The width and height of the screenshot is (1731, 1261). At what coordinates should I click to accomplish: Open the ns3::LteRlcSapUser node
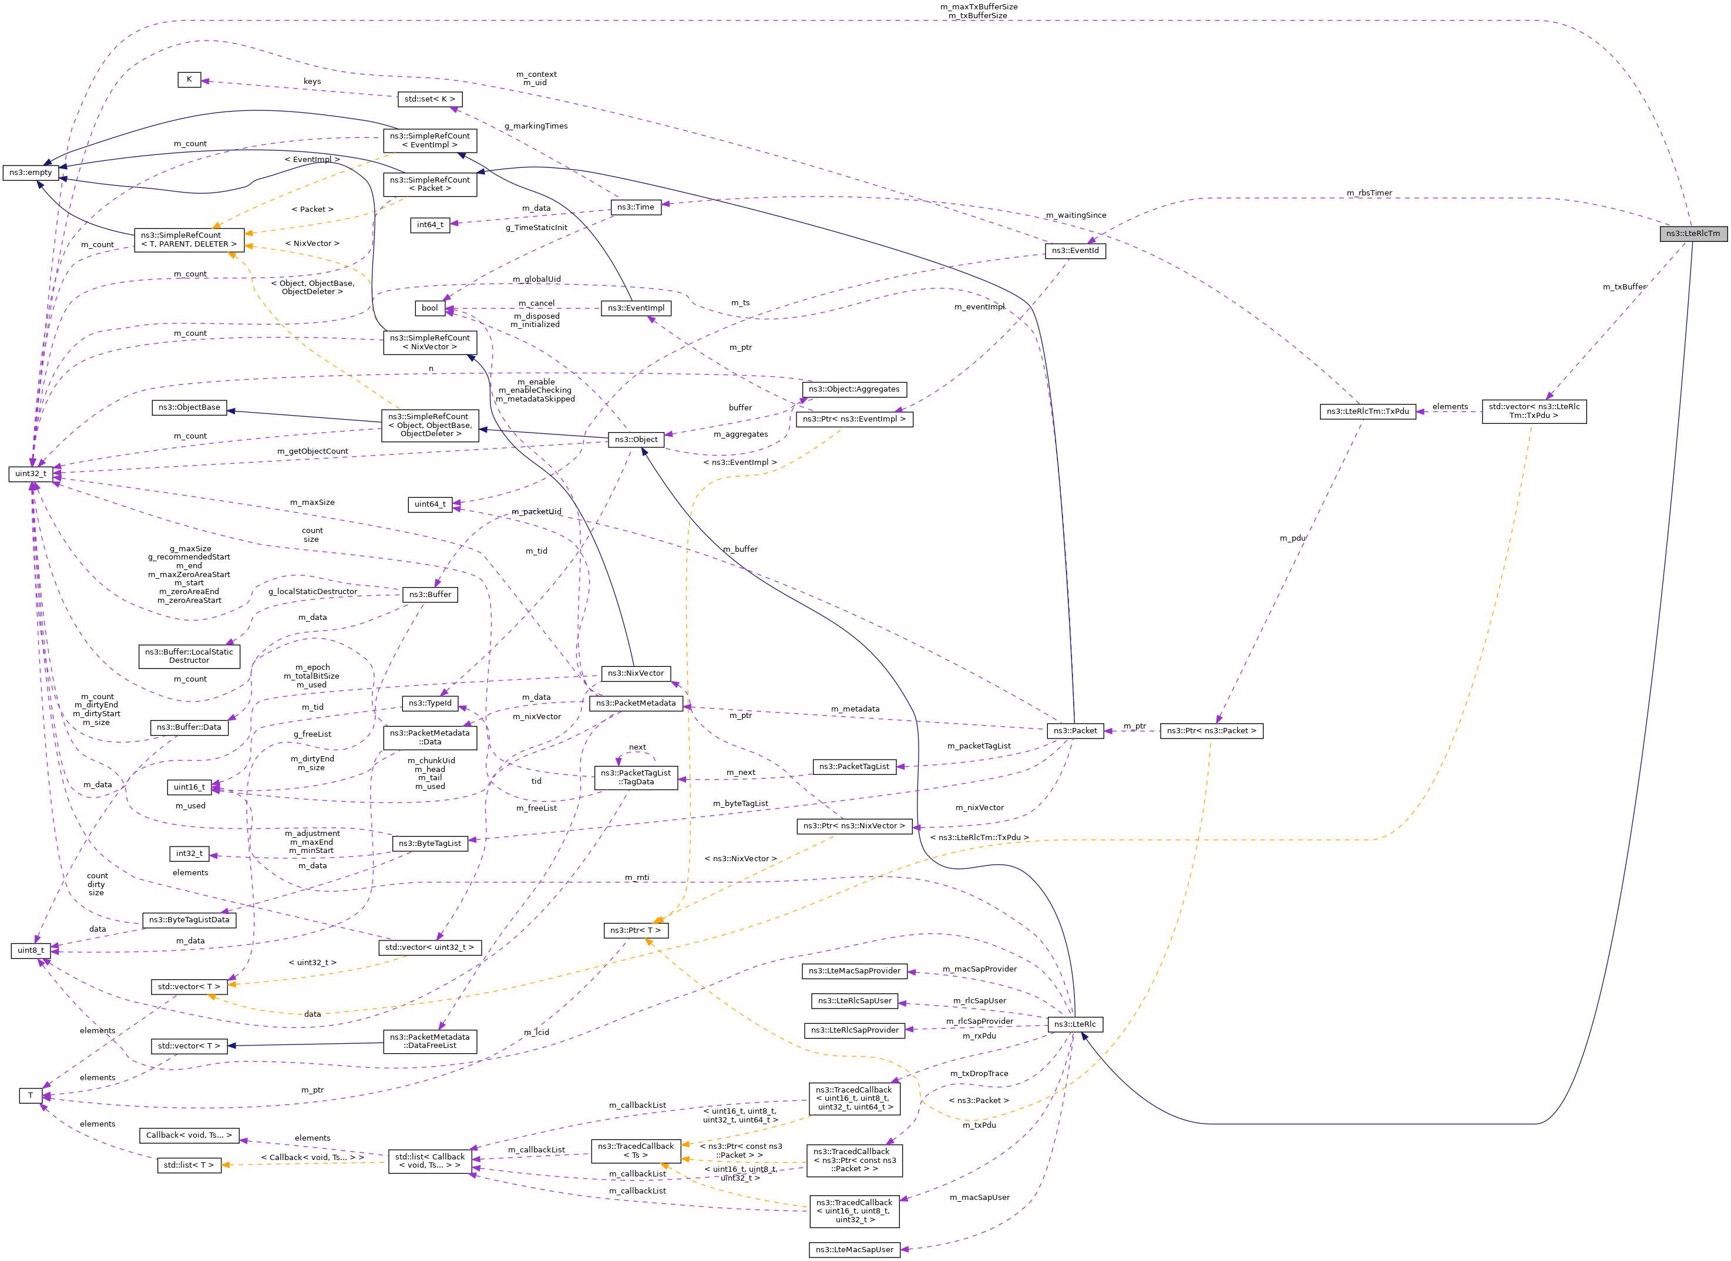click(853, 1001)
